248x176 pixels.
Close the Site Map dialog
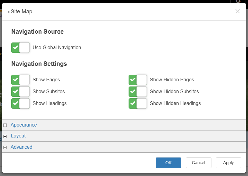click(x=238, y=11)
